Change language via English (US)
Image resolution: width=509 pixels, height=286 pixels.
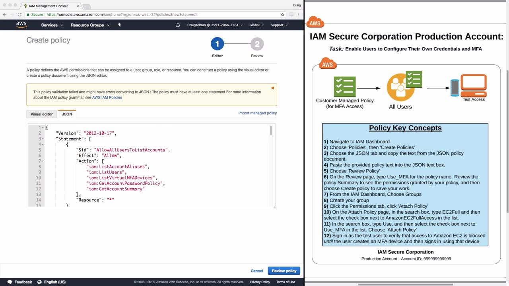tap(55, 282)
